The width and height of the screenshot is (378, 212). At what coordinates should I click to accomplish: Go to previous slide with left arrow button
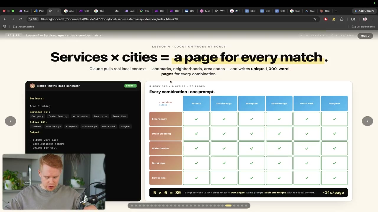click(x=10, y=121)
